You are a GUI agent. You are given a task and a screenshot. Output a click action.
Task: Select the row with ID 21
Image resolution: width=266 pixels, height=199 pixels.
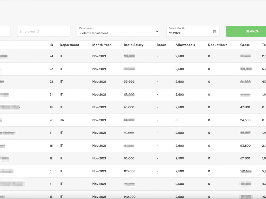133,95
